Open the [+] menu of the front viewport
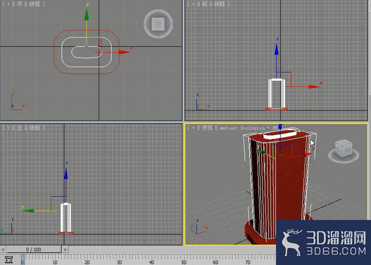 pyautogui.click(x=193, y=4)
